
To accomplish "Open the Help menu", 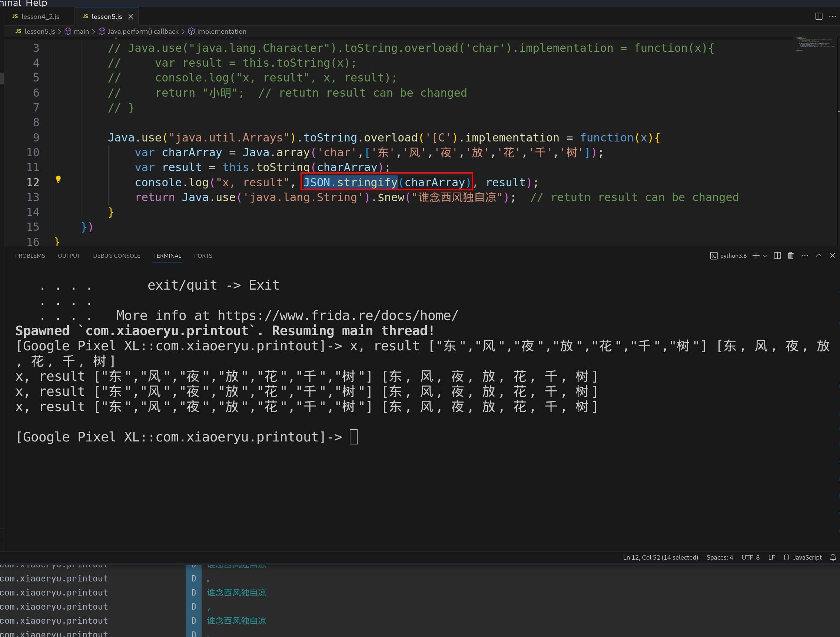I will point(36,3).
